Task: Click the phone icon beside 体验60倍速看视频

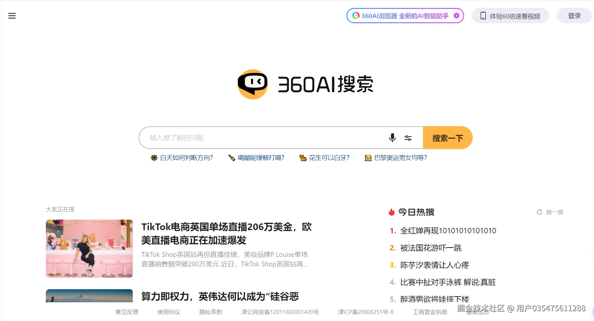Action: 483,16
